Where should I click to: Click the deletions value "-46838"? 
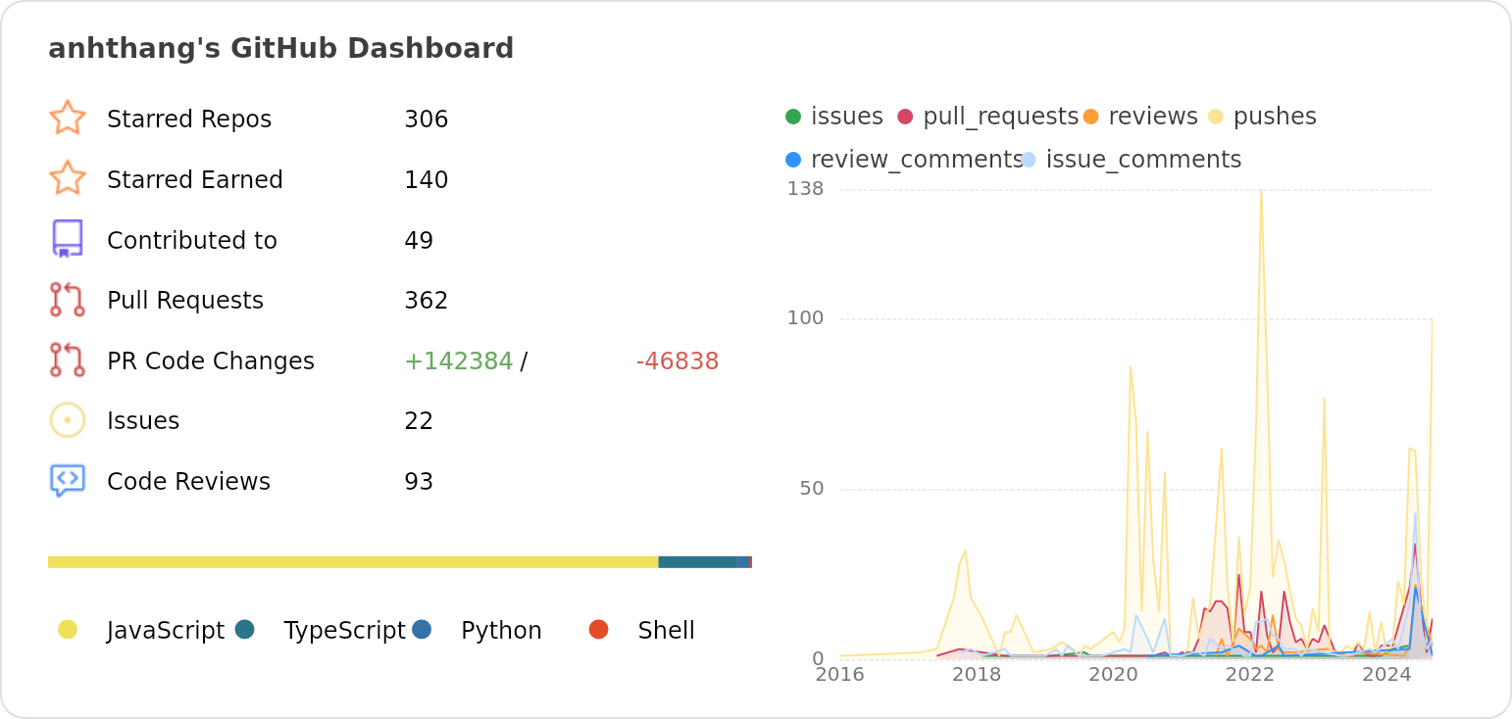[x=678, y=361]
